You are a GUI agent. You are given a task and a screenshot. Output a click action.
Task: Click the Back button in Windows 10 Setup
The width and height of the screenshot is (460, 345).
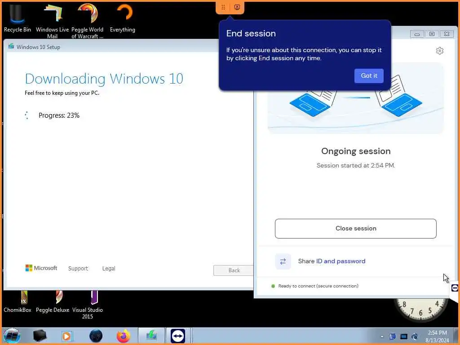pos(234,270)
